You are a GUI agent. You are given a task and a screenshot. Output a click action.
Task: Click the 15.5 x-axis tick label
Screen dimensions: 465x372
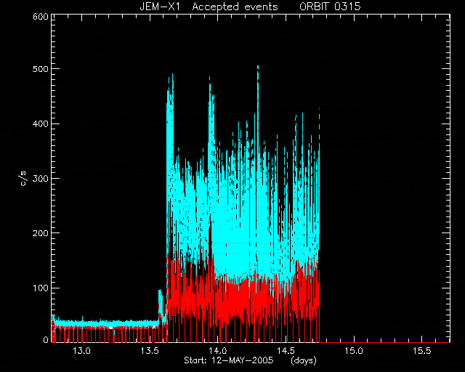421,351
